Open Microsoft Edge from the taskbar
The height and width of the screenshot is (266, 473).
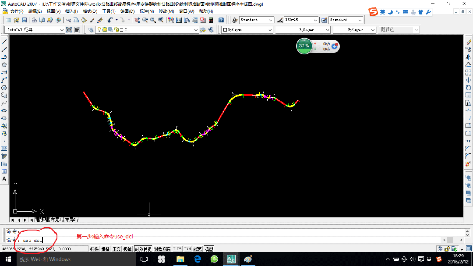point(198,259)
